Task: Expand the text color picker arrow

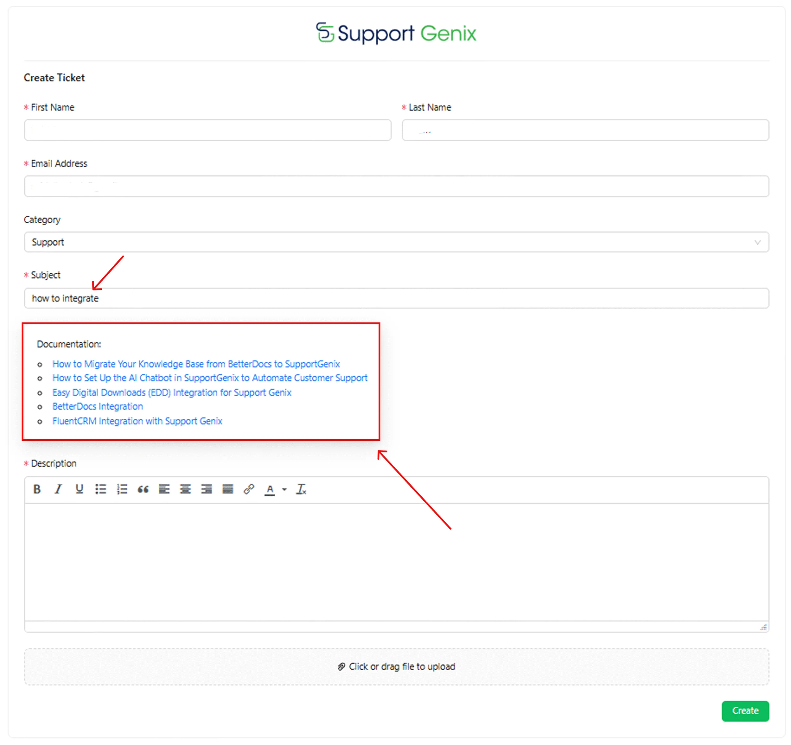Action: pos(284,490)
